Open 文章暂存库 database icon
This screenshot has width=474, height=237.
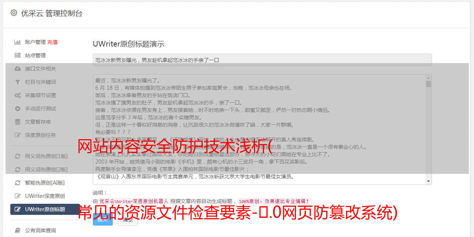point(17,122)
